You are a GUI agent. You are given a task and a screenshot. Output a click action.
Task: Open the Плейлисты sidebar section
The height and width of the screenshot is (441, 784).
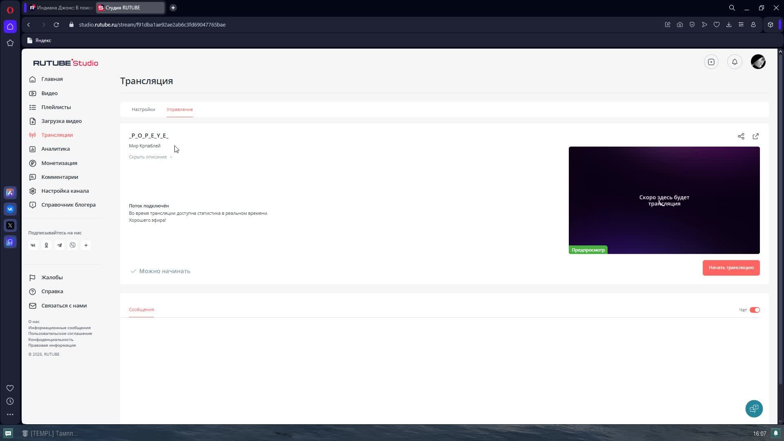50,107
